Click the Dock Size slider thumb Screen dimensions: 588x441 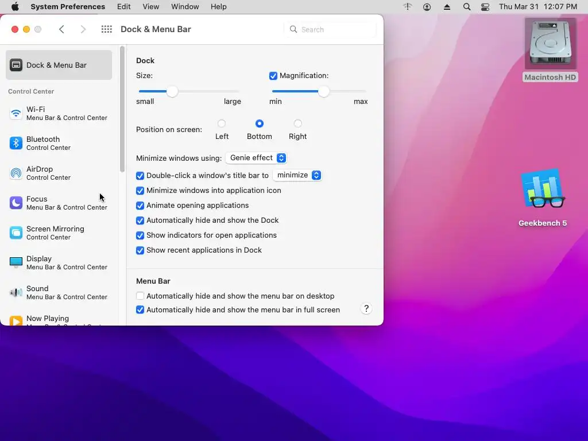click(172, 91)
